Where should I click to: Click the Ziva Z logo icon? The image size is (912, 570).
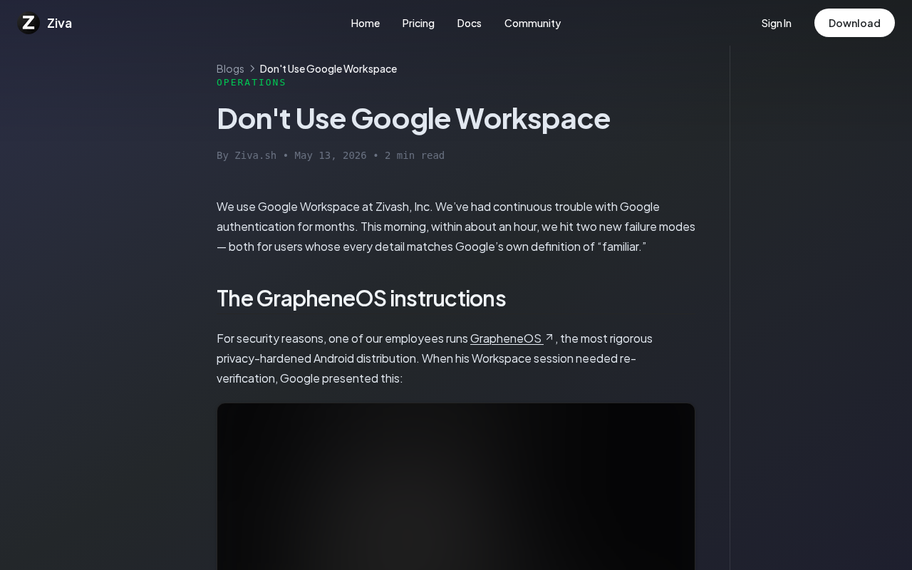pyautogui.click(x=28, y=23)
